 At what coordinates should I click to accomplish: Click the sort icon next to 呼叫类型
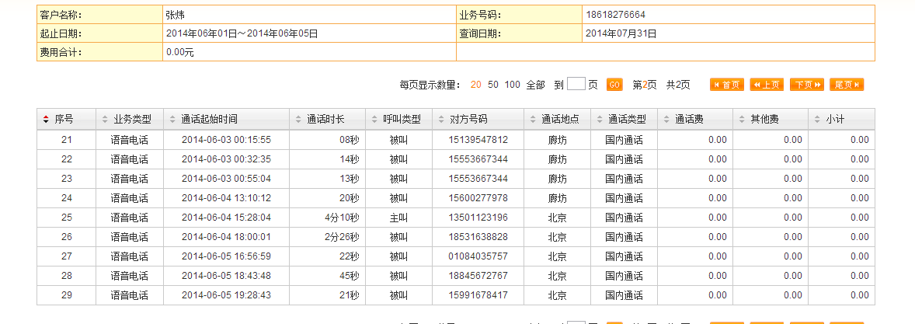374,120
